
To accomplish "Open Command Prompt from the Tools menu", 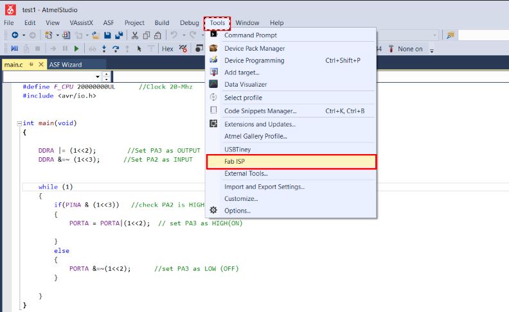I will pyautogui.click(x=291, y=35).
